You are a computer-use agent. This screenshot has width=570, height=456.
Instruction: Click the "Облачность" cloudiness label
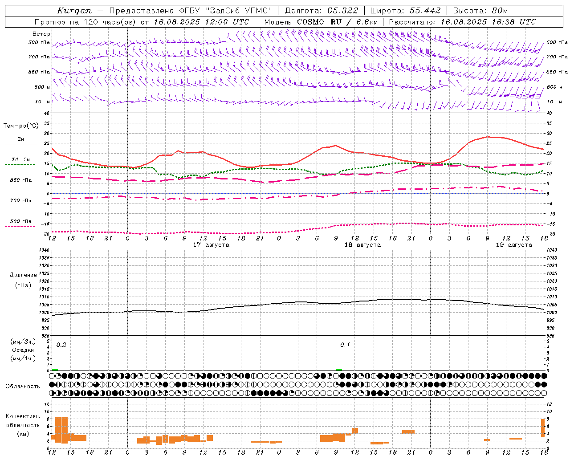pyautogui.click(x=23, y=387)
